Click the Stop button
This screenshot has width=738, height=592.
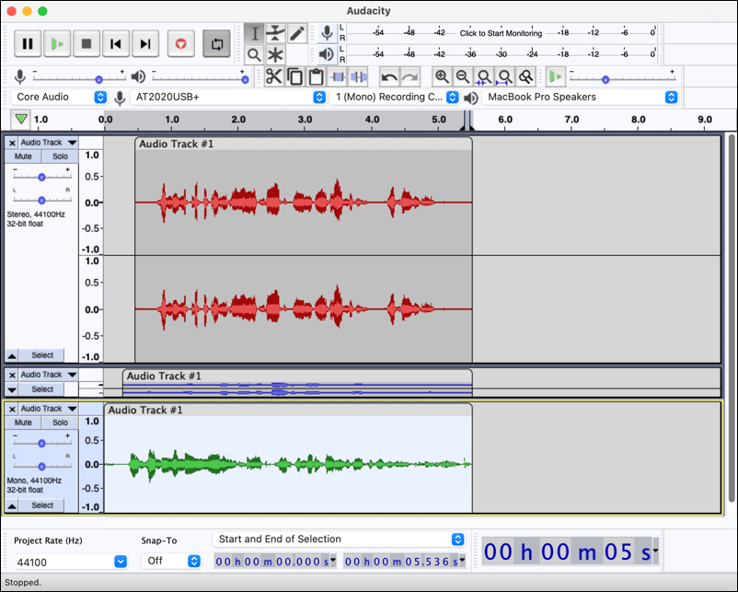click(x=86, y=44)
